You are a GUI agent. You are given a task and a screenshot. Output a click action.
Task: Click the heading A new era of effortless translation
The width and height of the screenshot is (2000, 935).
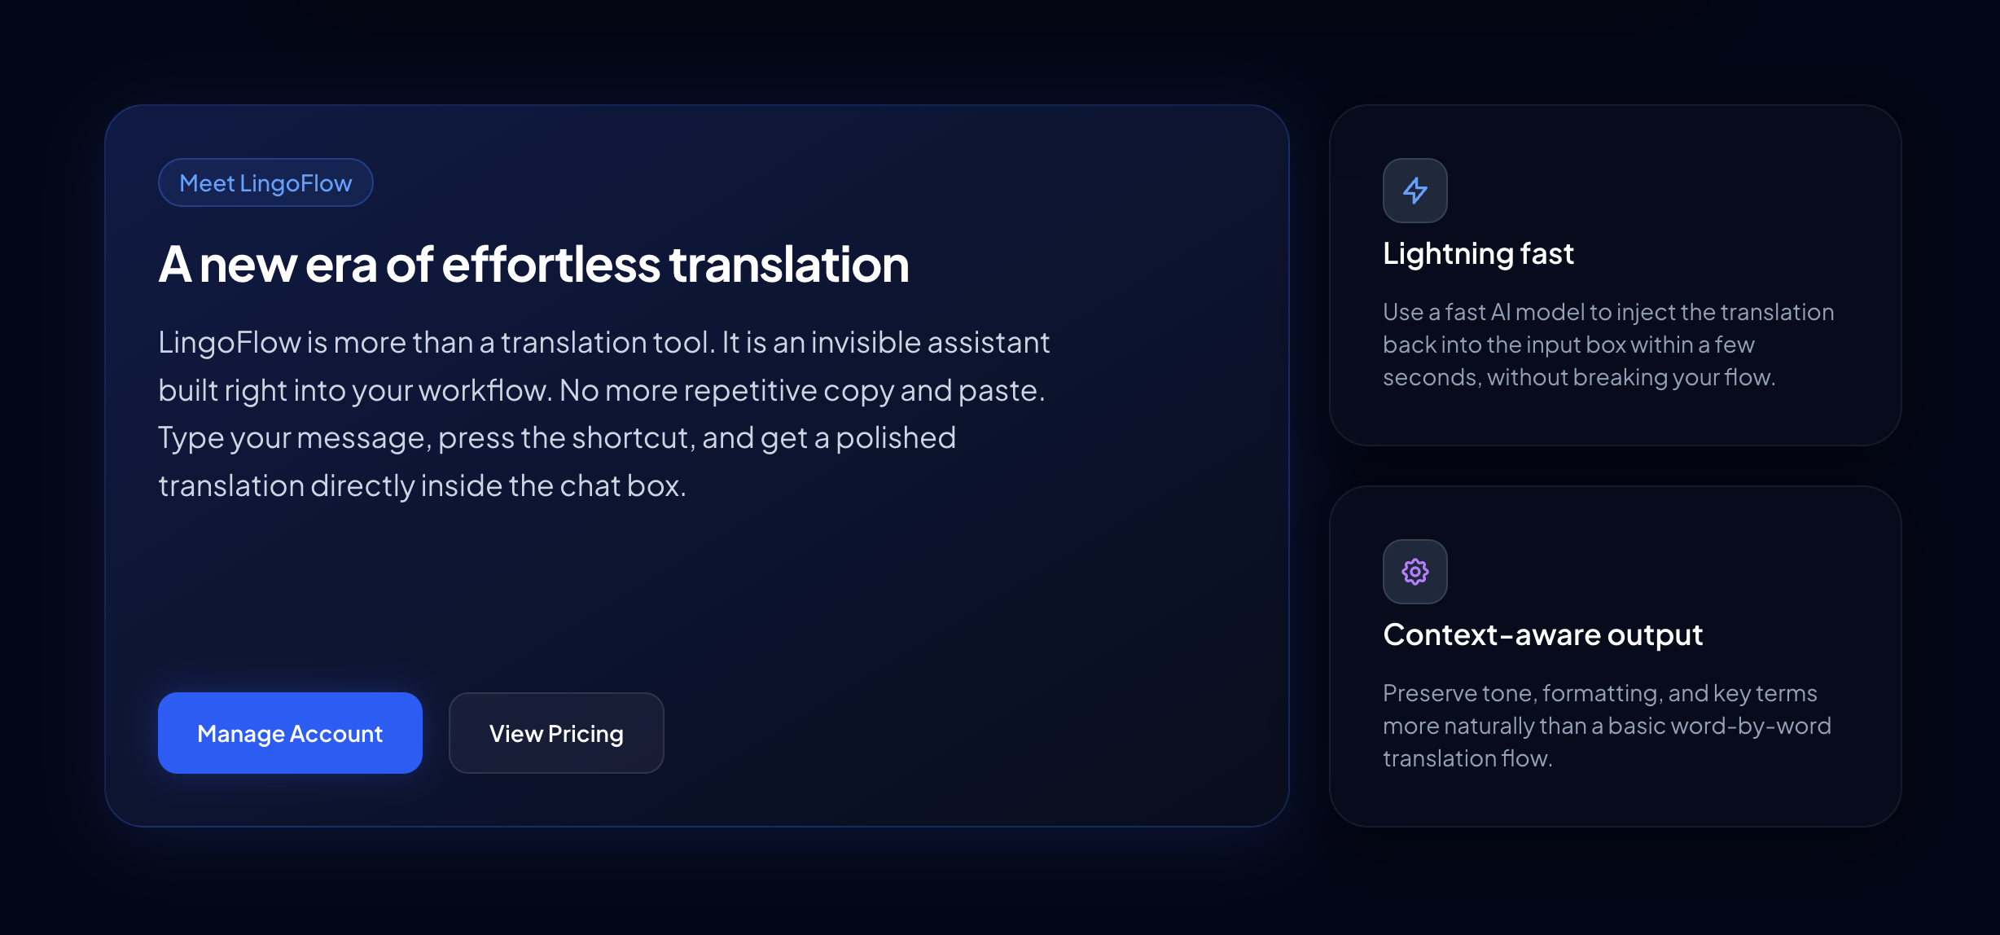[x=533, y=263]
